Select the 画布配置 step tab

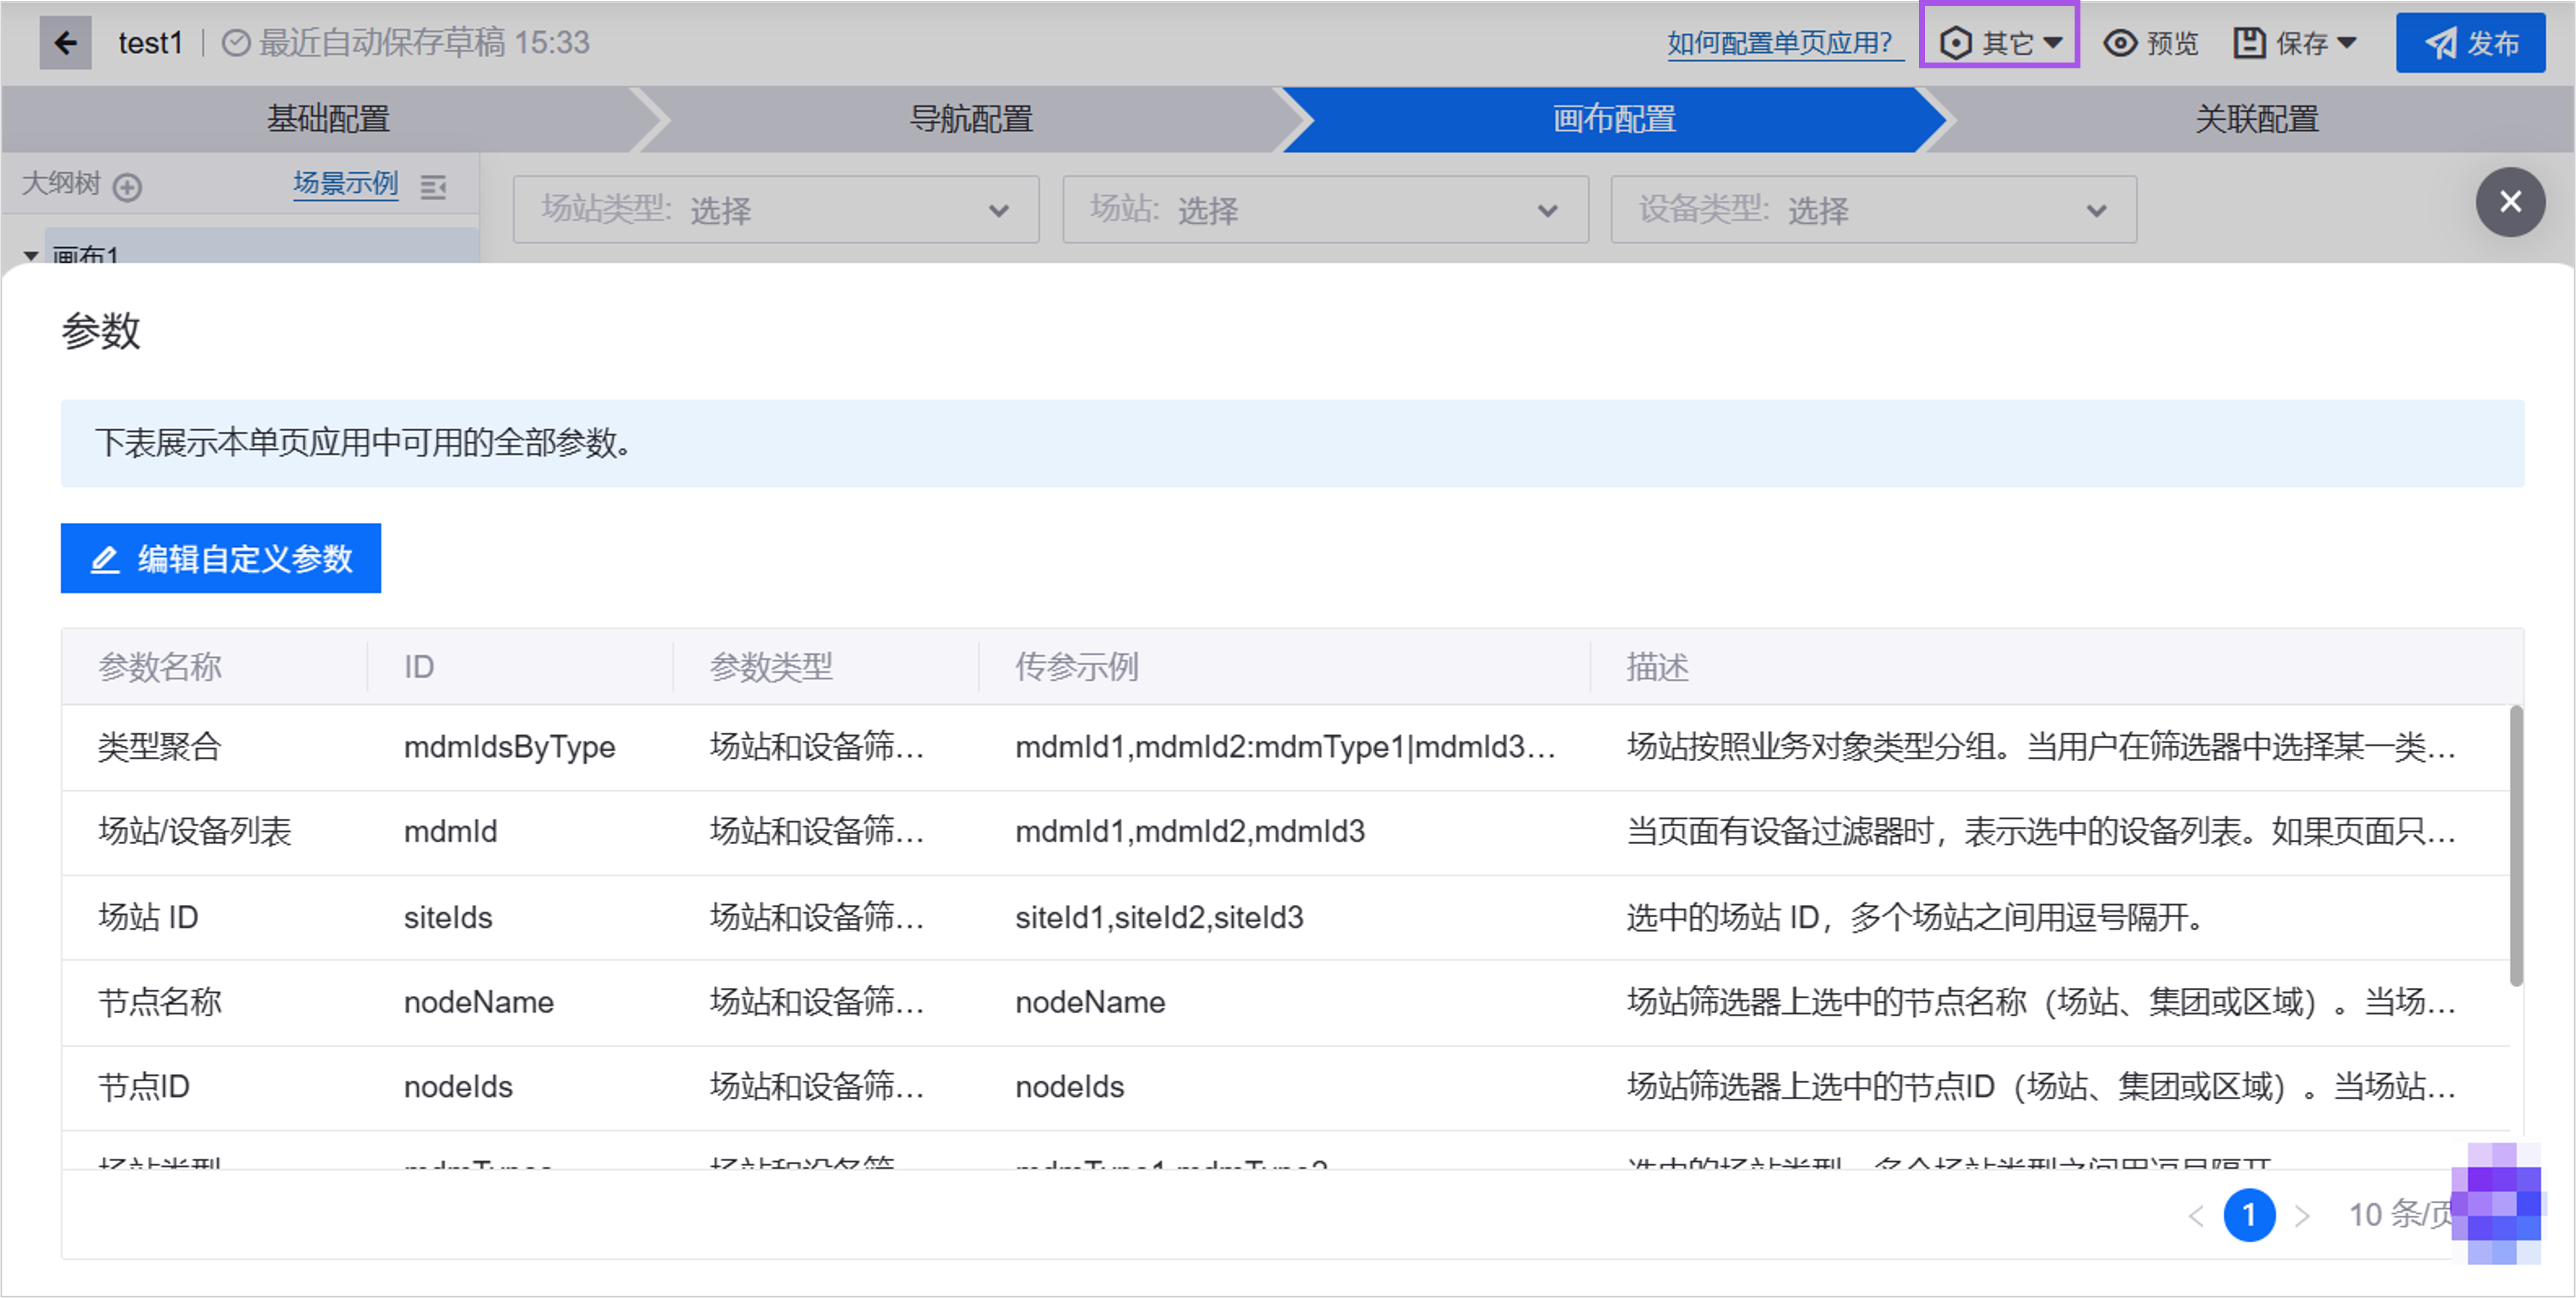coord(1614,119)
